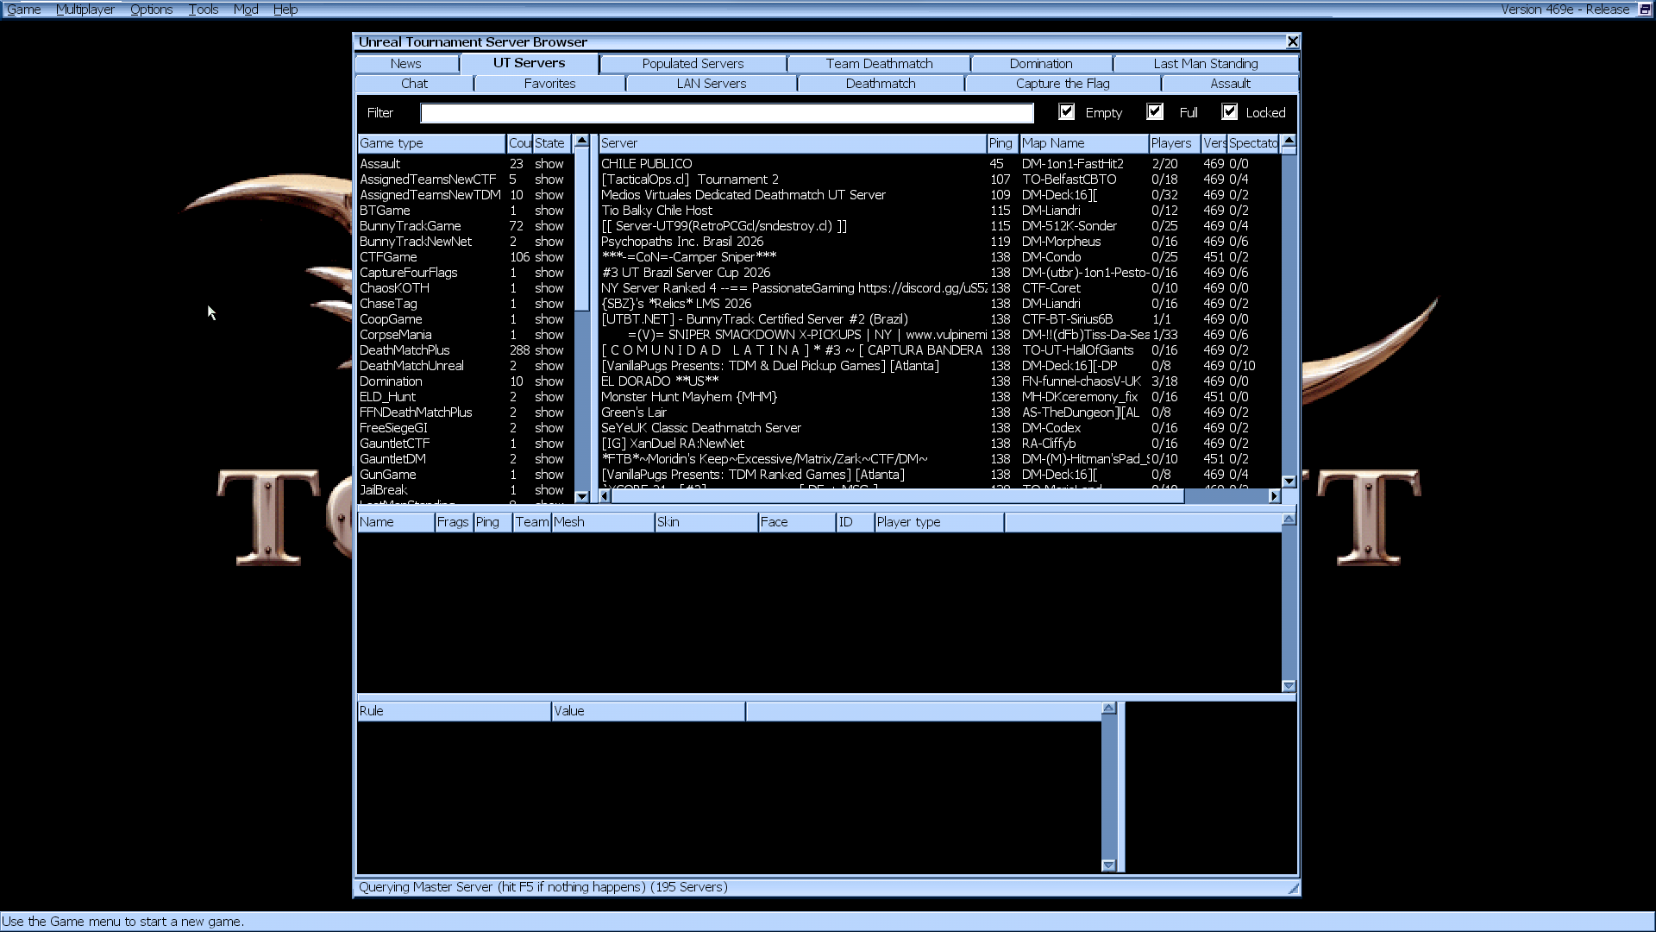Sort servers by Ping column header

click(1002, 143)
